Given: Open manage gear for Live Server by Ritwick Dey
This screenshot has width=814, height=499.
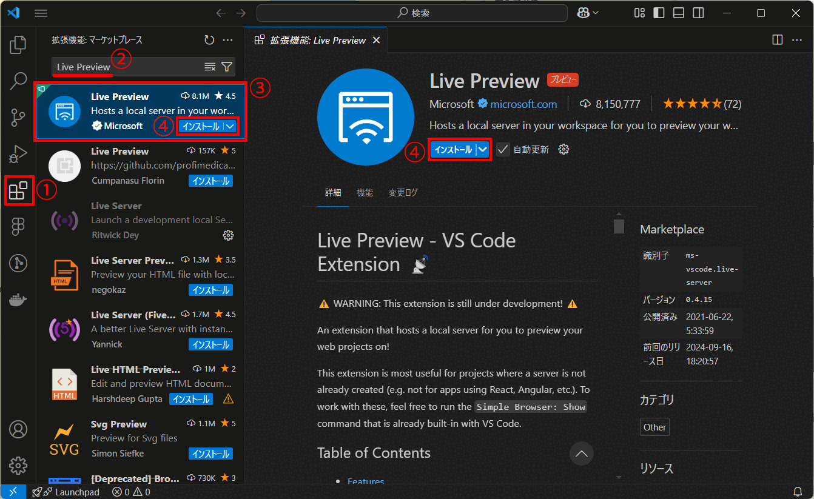Looking at the screenshot, I should tap(228, 235).
